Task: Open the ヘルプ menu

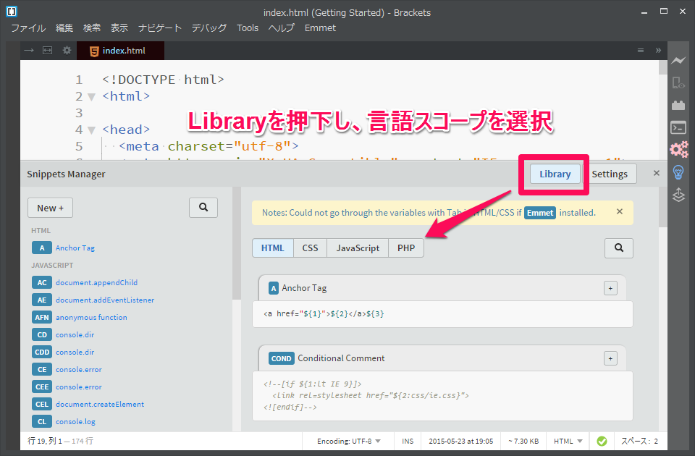Action: click(x=282, y=28)
